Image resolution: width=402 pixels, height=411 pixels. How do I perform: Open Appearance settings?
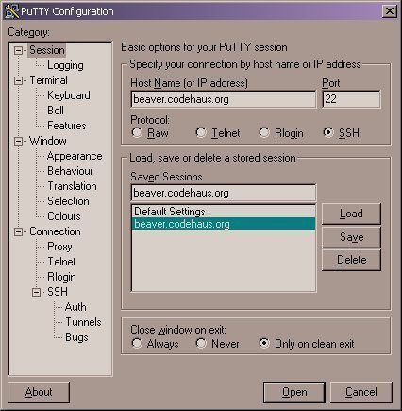pos(75,156)
